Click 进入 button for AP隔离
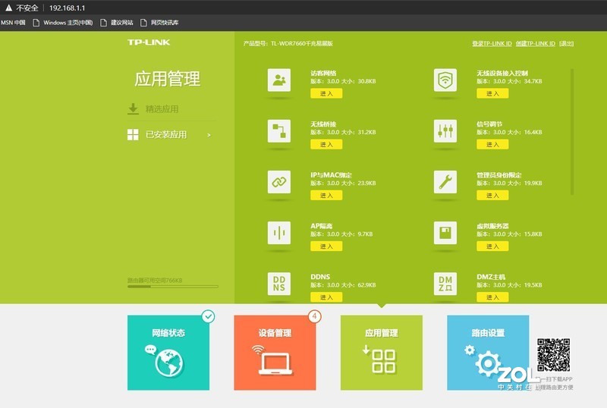Screen dimensions: 607x408 (326, 246)
